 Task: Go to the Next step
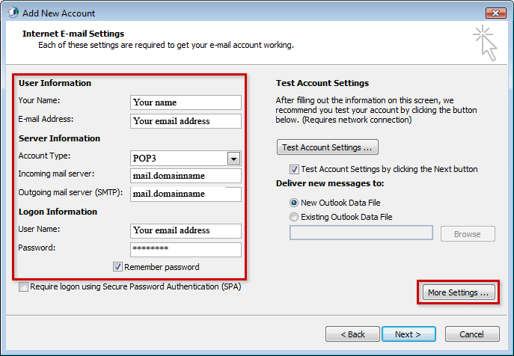[x=409, y=334]
